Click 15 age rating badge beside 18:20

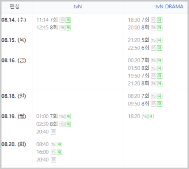click(145, 116)
